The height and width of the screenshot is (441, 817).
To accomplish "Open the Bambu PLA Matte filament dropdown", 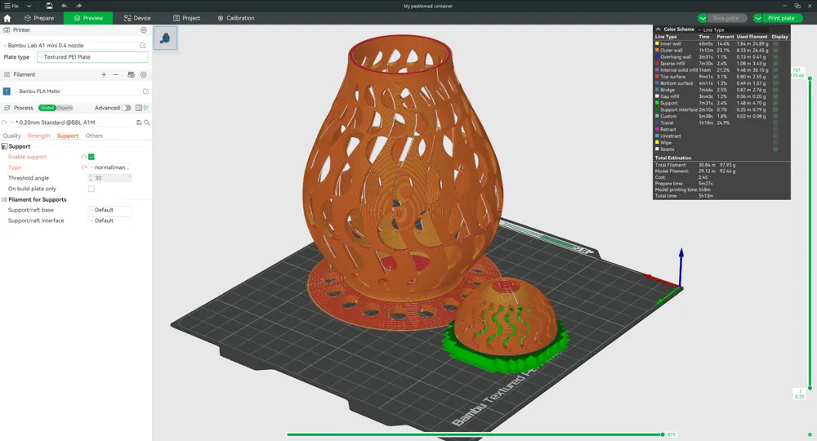I will [77, 91].
